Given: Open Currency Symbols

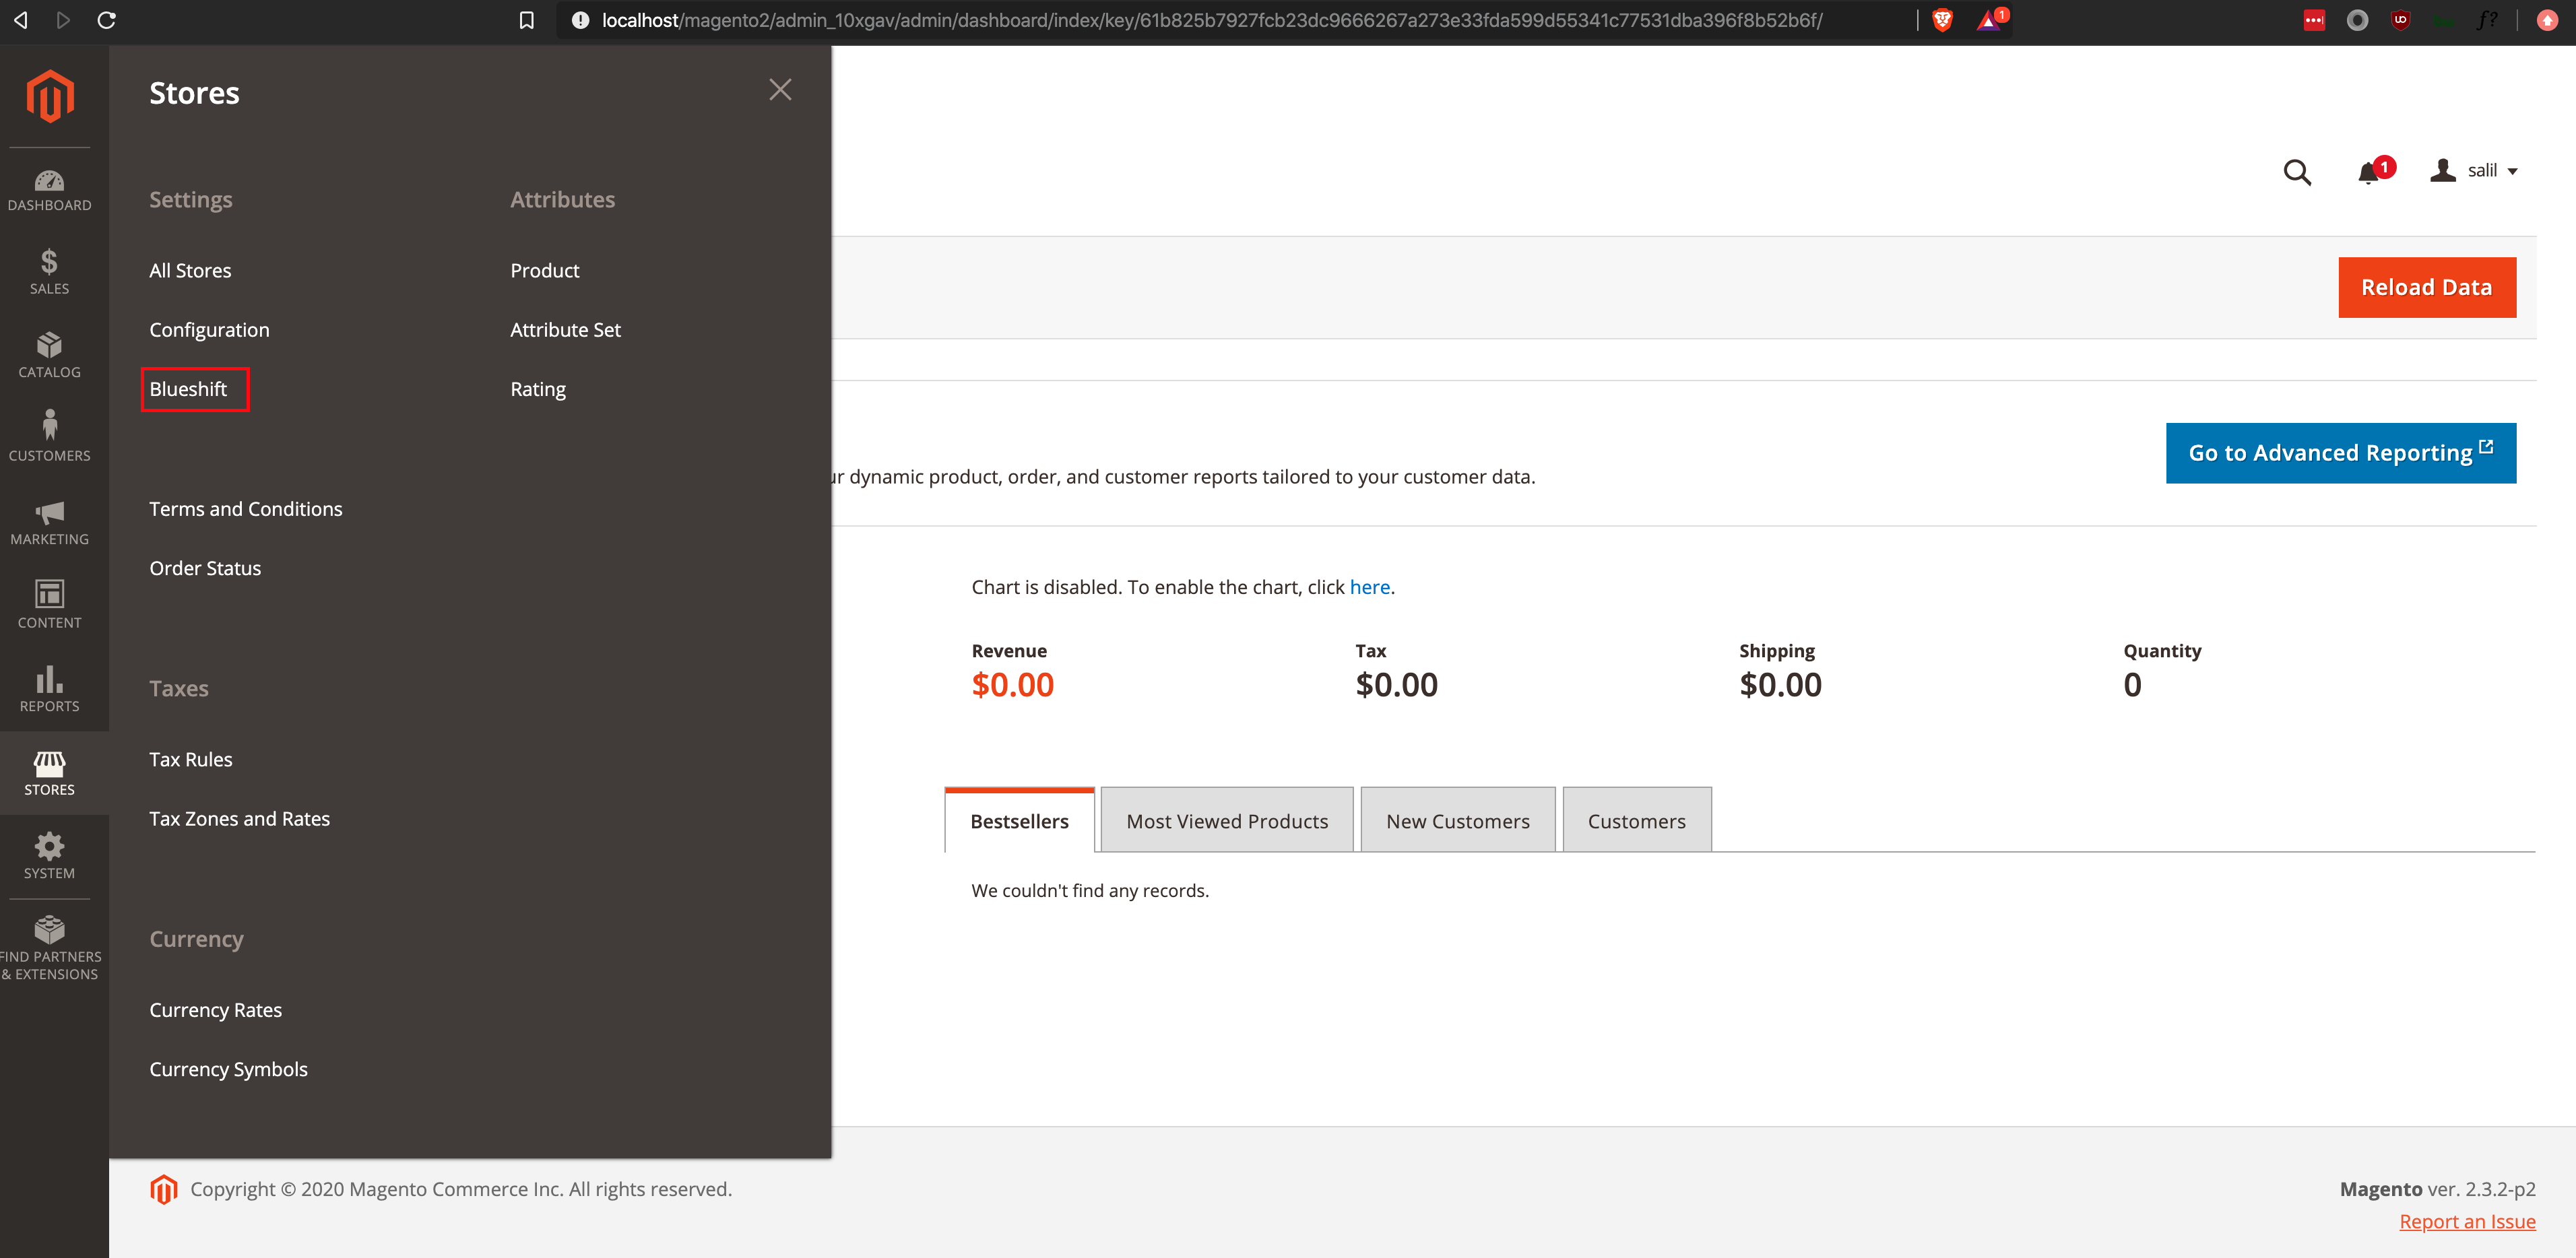Looking at the screenshot, I should tap(228, 1069).
